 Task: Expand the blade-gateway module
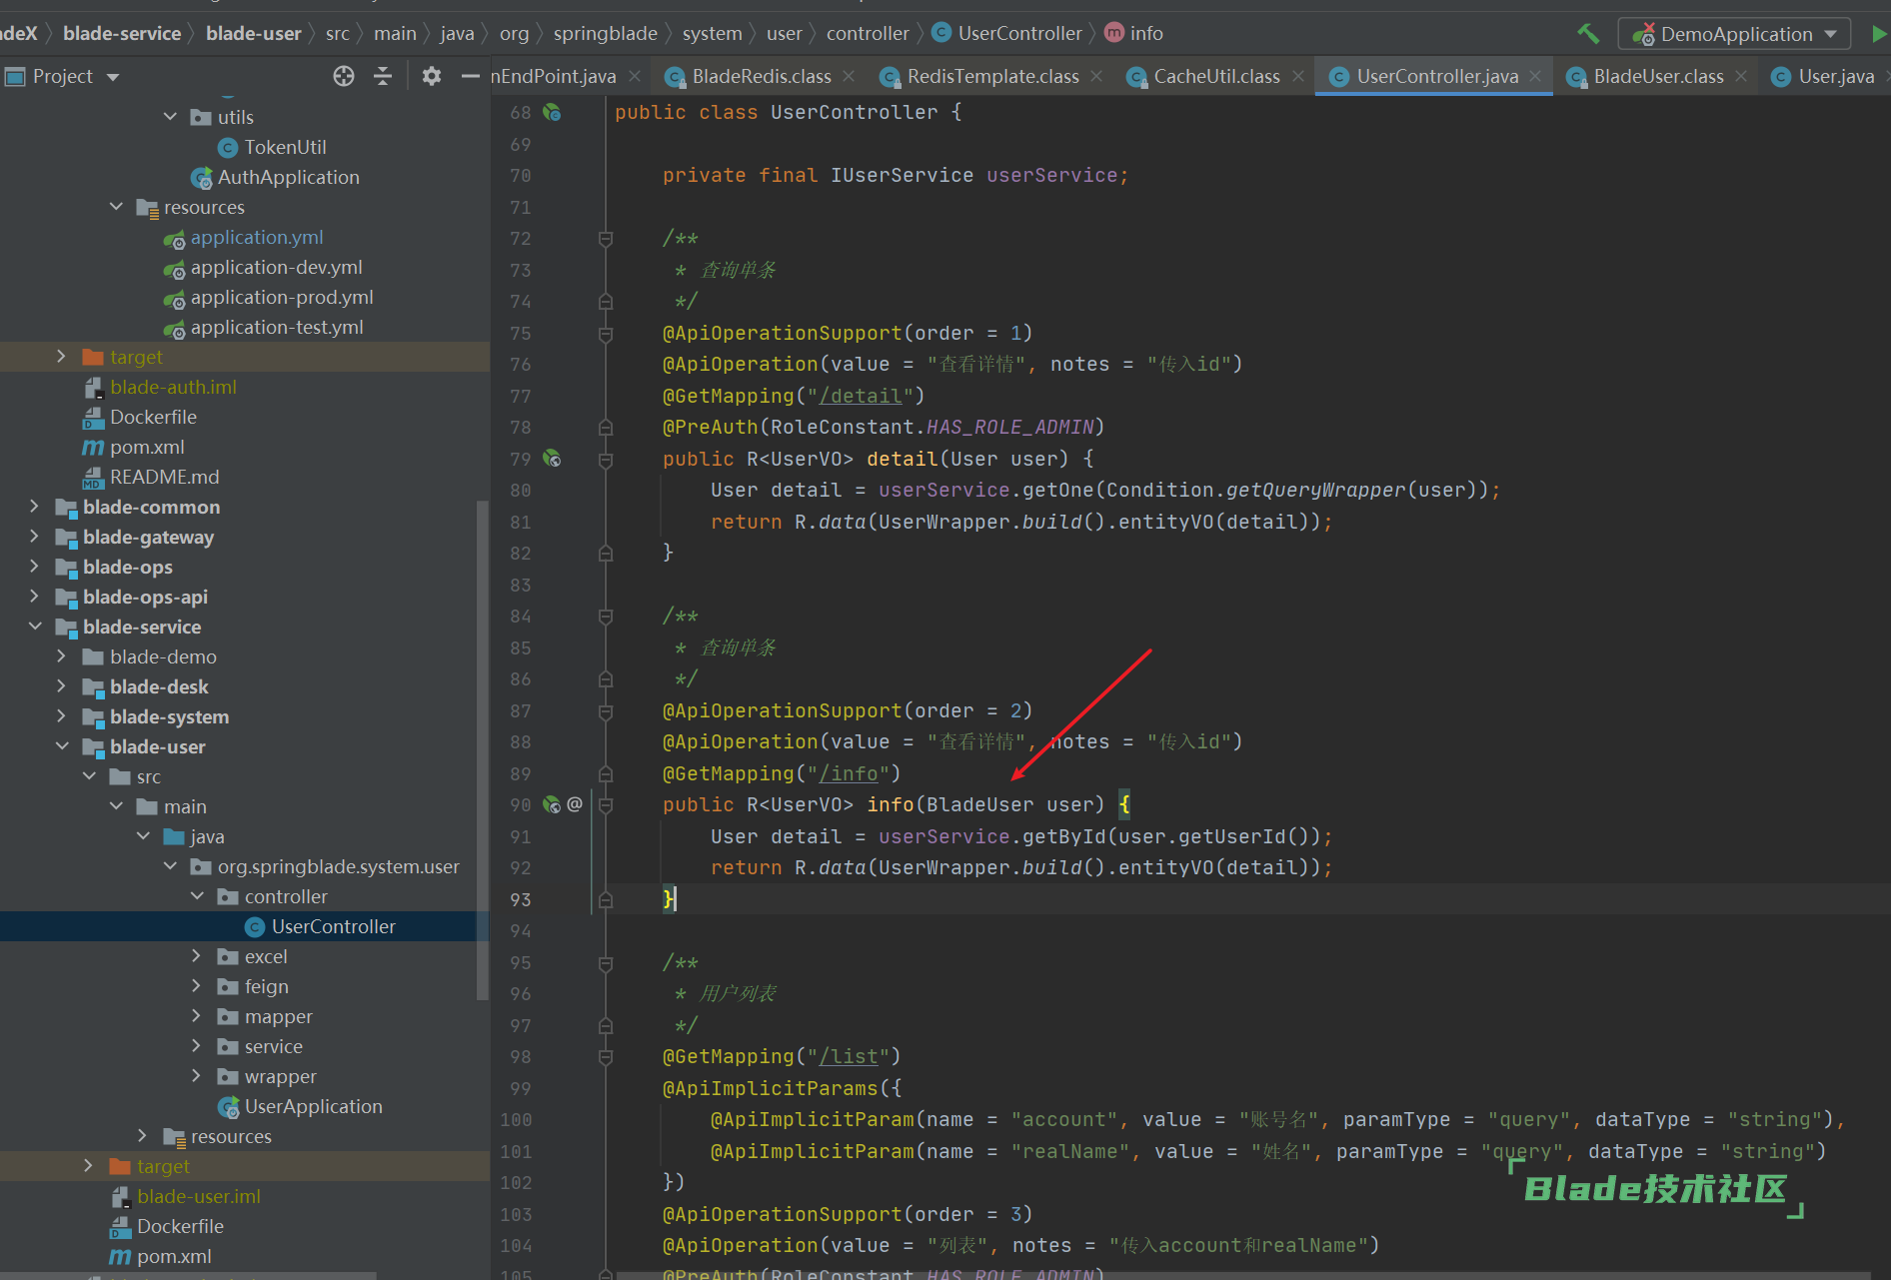coord(35,537)
